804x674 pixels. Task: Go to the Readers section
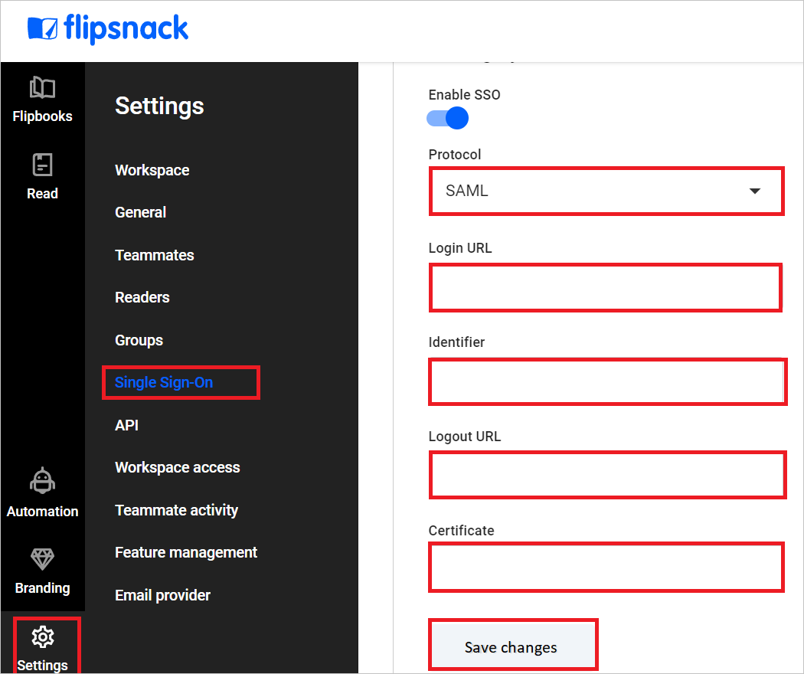coord(142,297)
